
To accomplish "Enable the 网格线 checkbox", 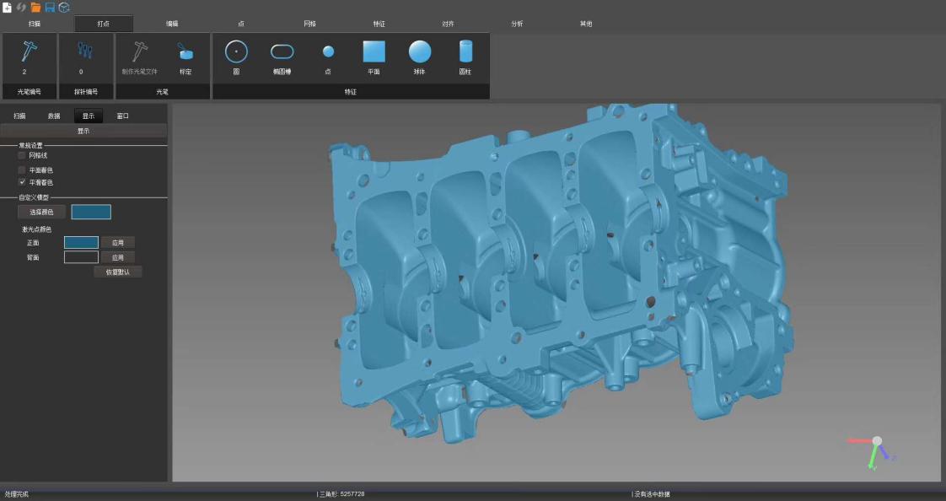I will [x=22, y=155].
